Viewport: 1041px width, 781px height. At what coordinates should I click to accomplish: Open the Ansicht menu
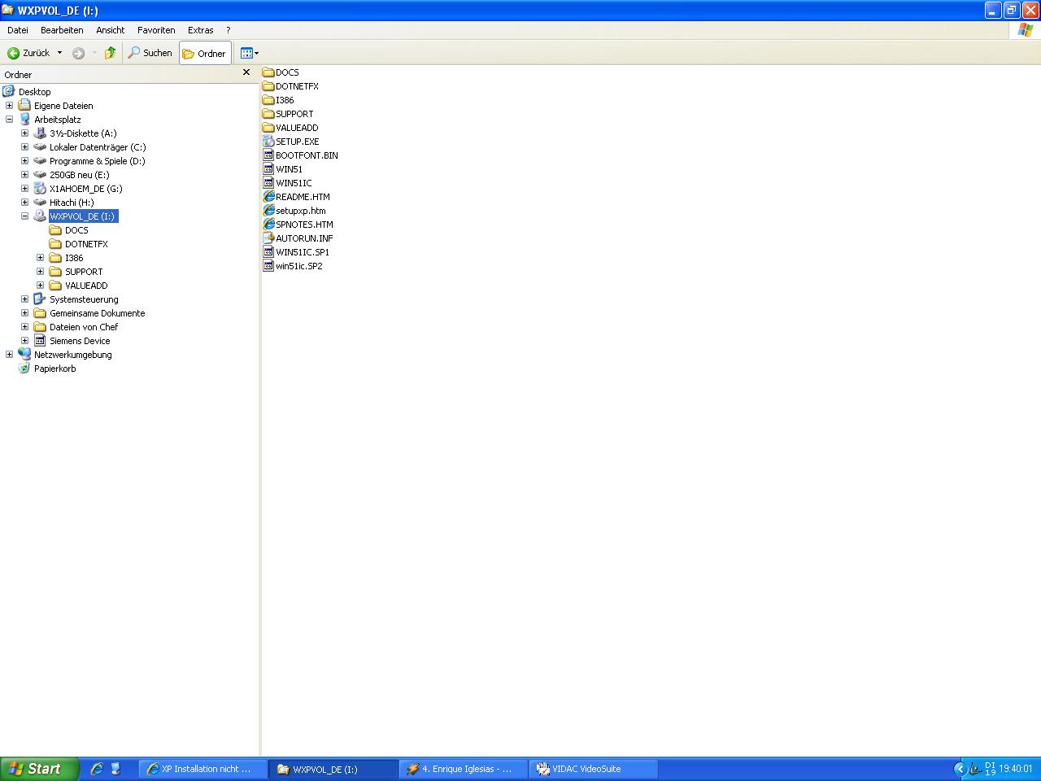[111, 30]
